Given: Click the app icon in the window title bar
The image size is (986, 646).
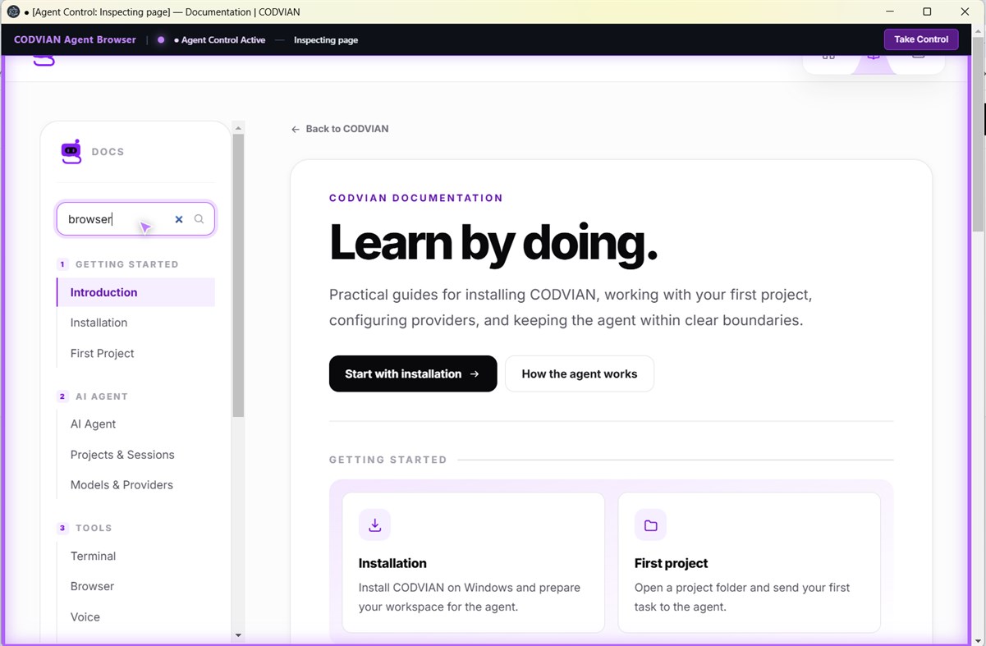Looking at the screenshot, I should pos(13,11).
